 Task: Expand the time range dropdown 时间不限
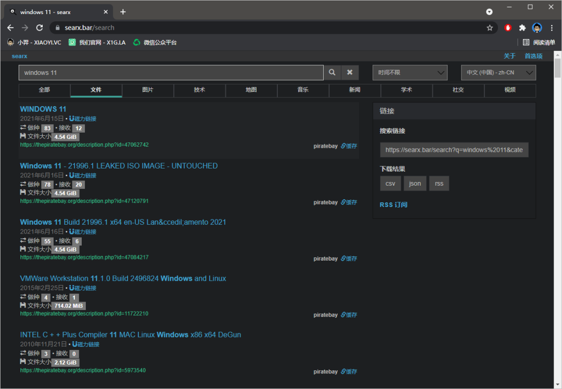click(410, 73)
